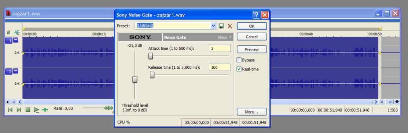Open More... options
This screenshot has height=133, width=408.
[251, 112]
